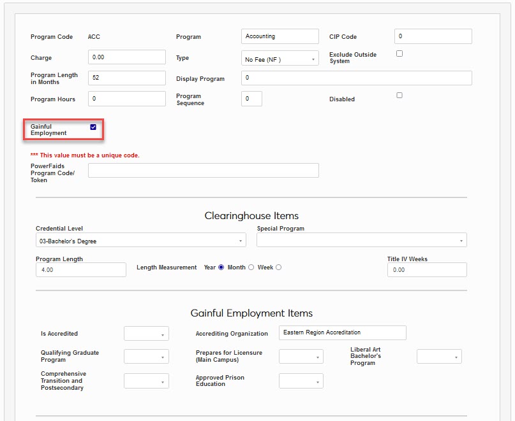Image resolution: width=515 pixels, height=421 pixels.
Task: Expand the Credential Level dropdown
Action: coord(140,241)
